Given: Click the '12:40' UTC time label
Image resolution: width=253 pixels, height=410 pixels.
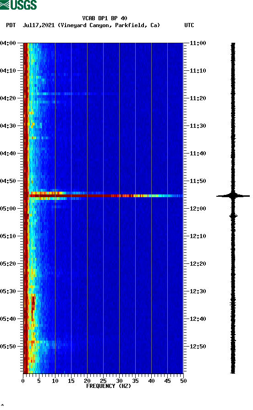Looking at the screenshot, I should pyautogui.click(x=198, y=319).
